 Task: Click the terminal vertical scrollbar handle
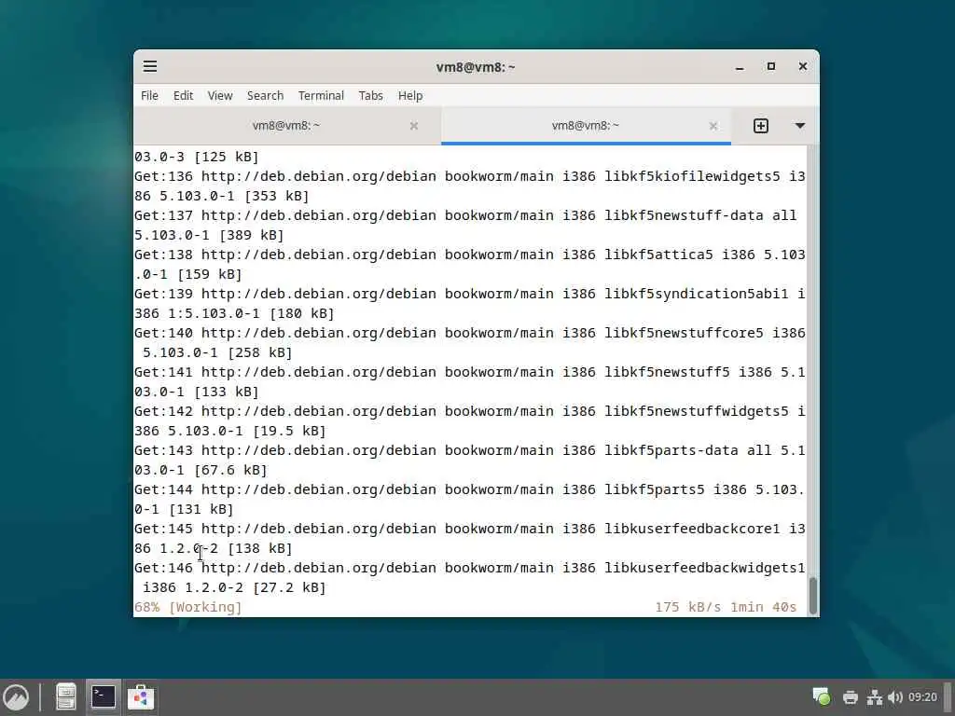813,596
